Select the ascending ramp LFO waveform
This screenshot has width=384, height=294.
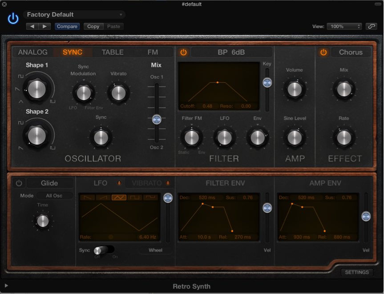(104, 197)
